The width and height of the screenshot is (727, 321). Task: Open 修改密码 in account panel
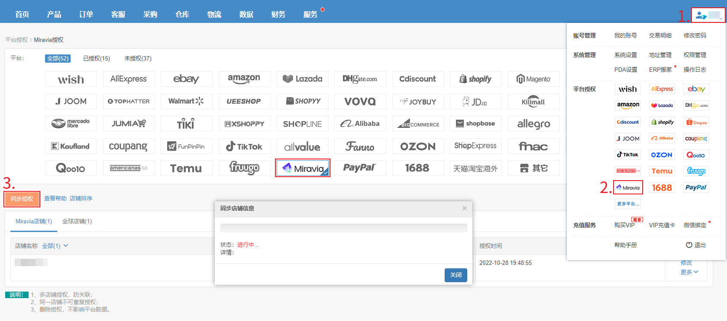point(695,35)
